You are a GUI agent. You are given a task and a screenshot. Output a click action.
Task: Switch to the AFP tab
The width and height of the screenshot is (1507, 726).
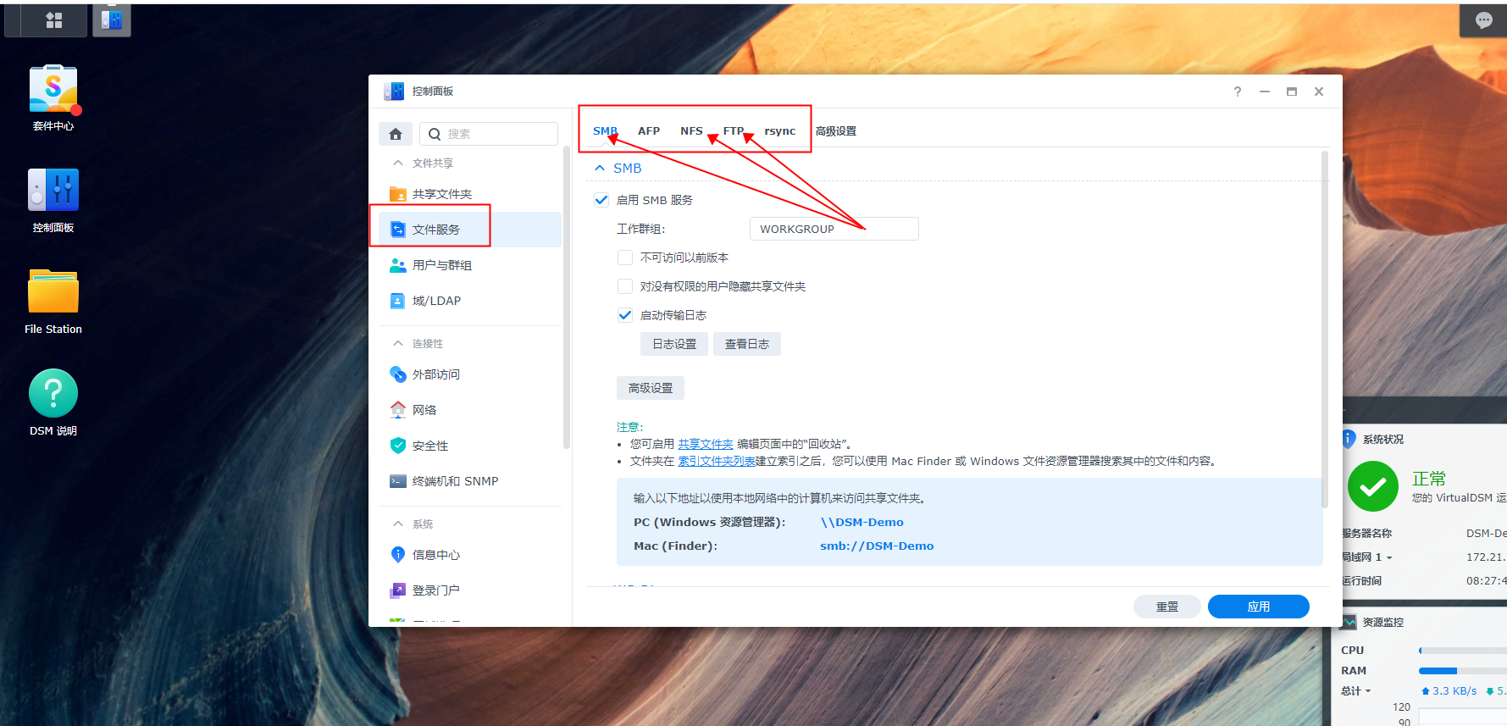(649, 130)
